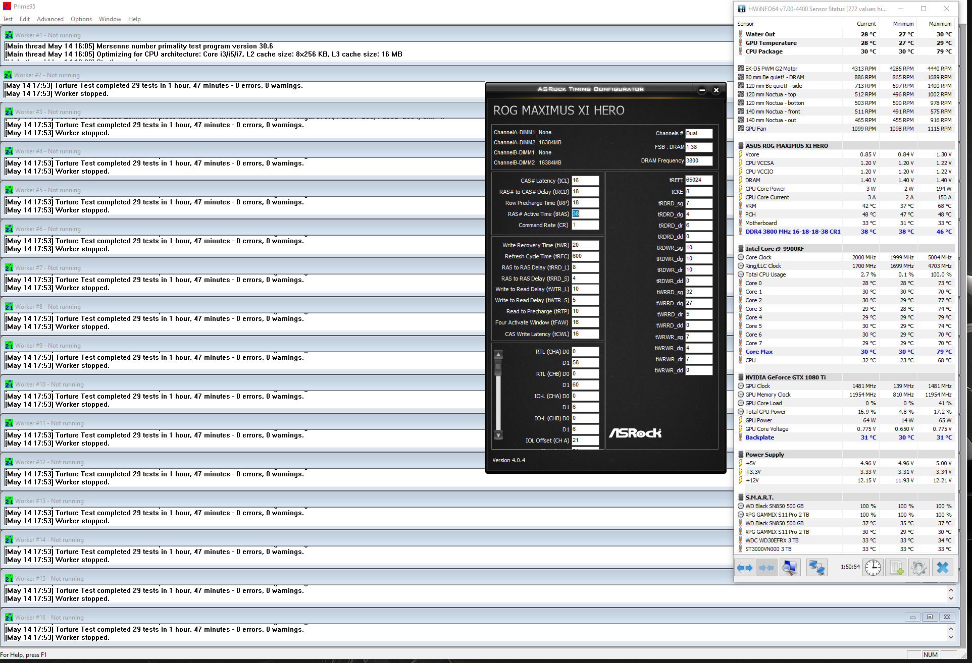Click the collapse columns arrows button in HWiNFO

pos(766,568)
